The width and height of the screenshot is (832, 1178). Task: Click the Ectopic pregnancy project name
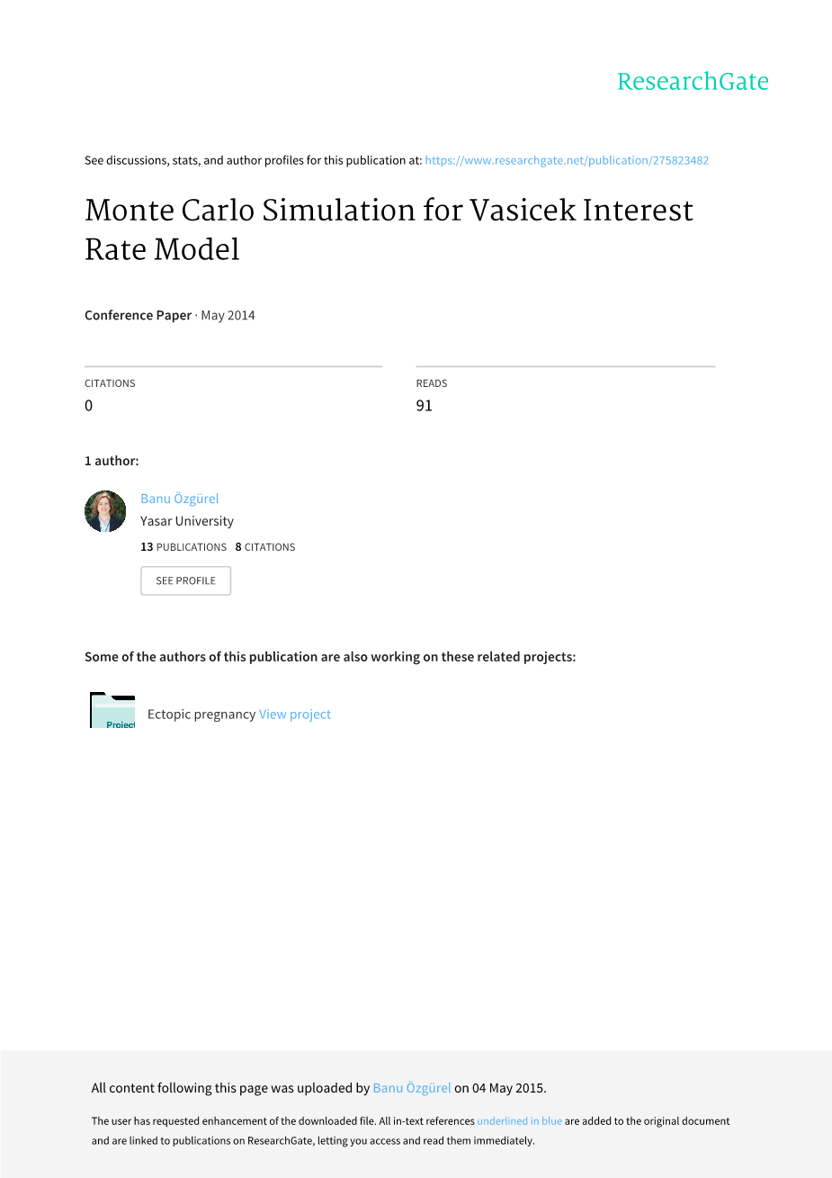[201, 715]
